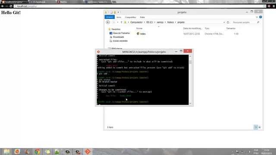276x155 pixels.
Task: Click the red extension icon in Chrome
Action: click(x=269, y=6)
